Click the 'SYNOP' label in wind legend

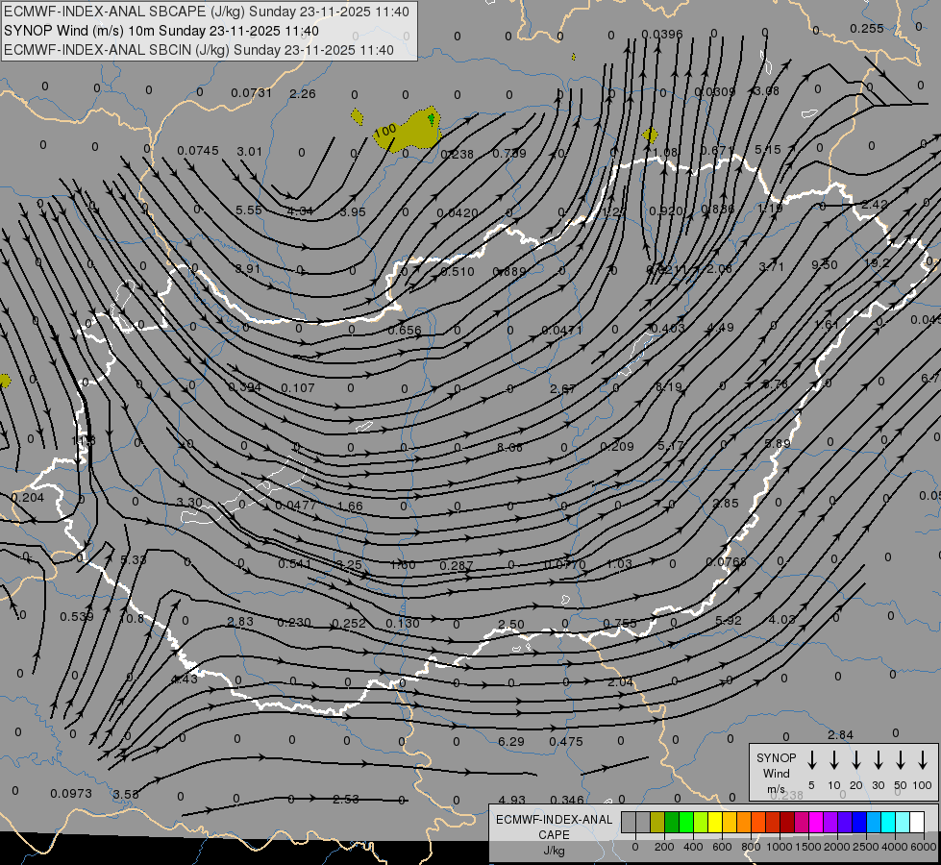click(776, 757)
